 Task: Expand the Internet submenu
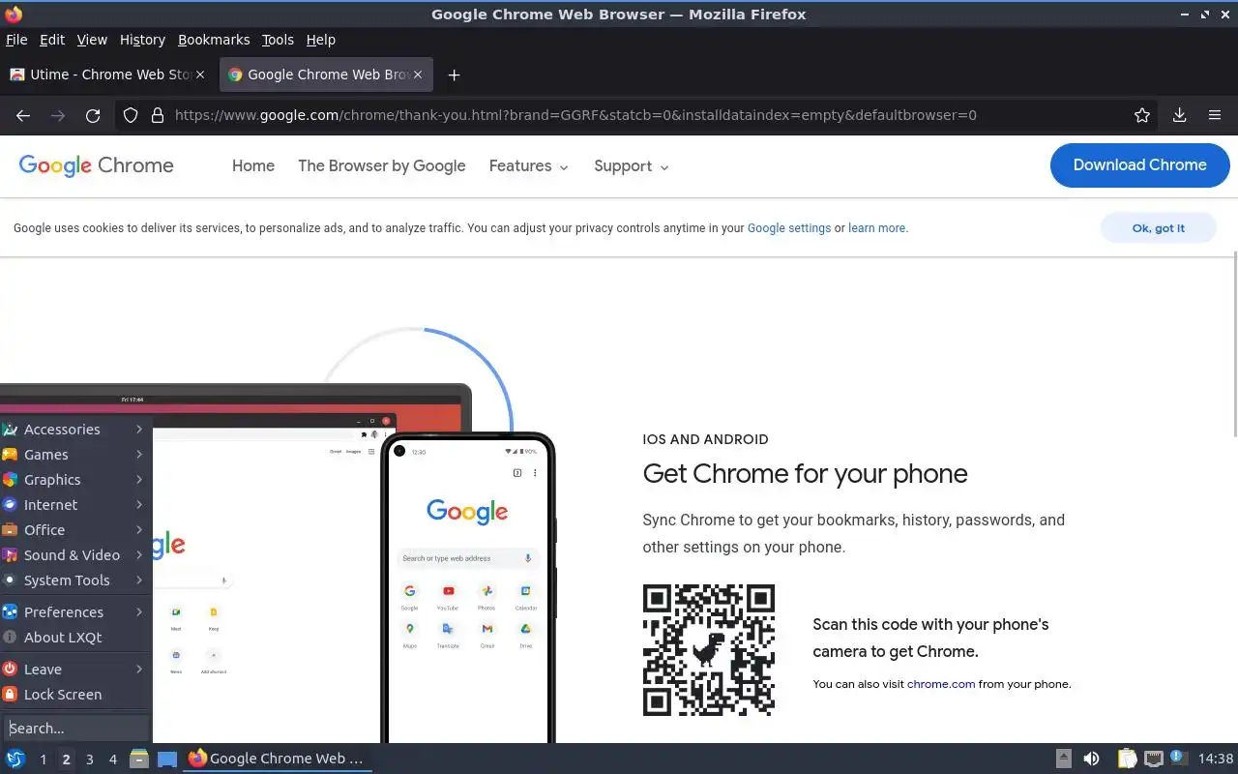coord(75,505)
